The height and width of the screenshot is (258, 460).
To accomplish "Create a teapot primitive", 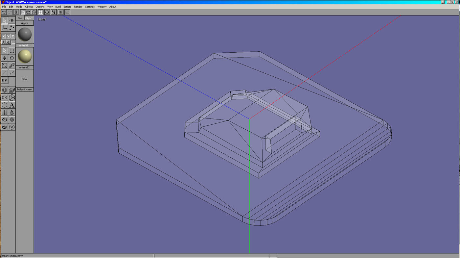I will (x=4, y=127).
